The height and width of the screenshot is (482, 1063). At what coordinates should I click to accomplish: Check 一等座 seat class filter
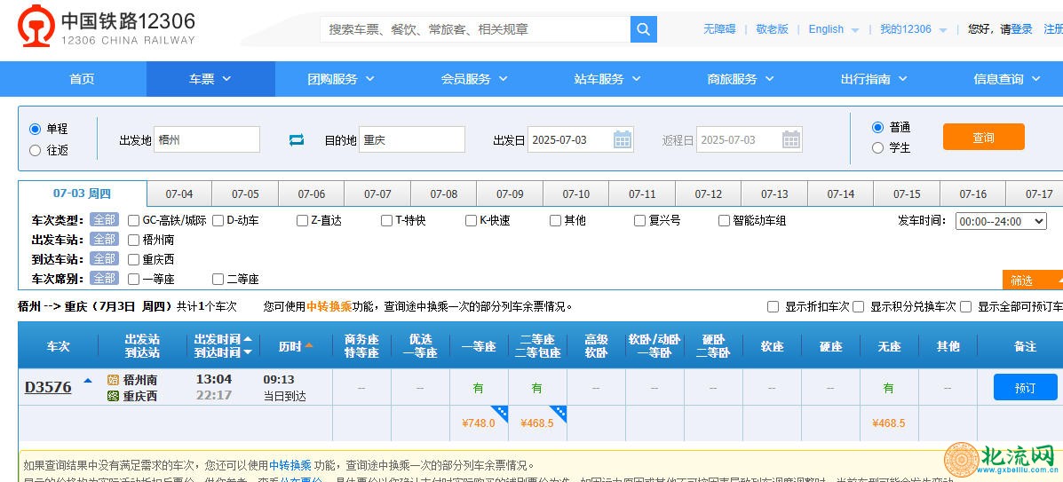133,280
